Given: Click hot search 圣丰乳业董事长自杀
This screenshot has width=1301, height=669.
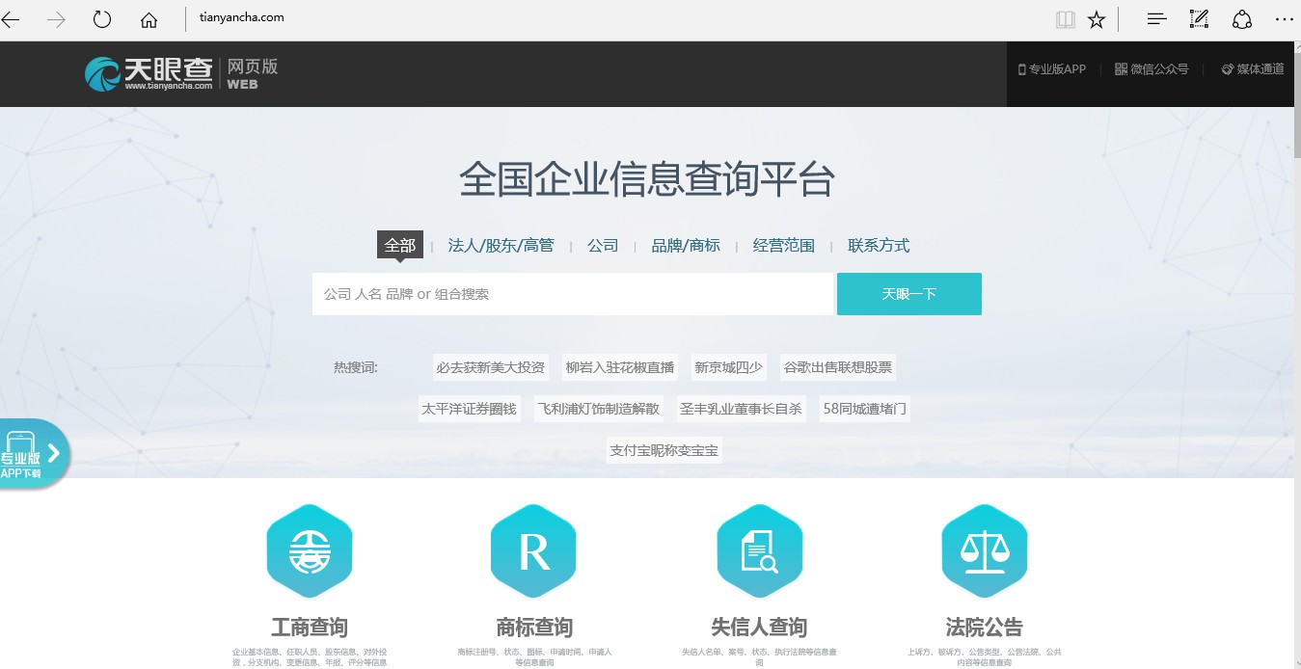Looking at the screenshot, I should 741,409.
